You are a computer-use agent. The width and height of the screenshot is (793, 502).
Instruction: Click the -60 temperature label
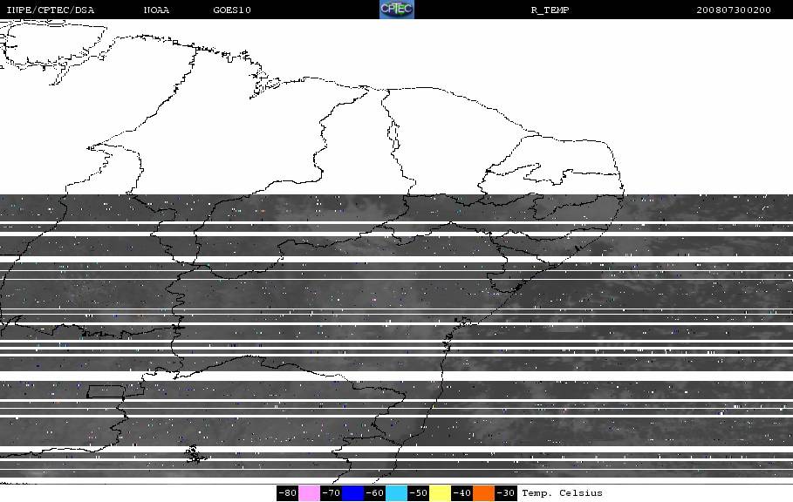tap(374, 493)
